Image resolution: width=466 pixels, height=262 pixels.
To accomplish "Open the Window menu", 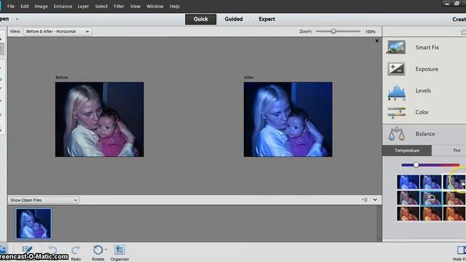I will point(155,7).
